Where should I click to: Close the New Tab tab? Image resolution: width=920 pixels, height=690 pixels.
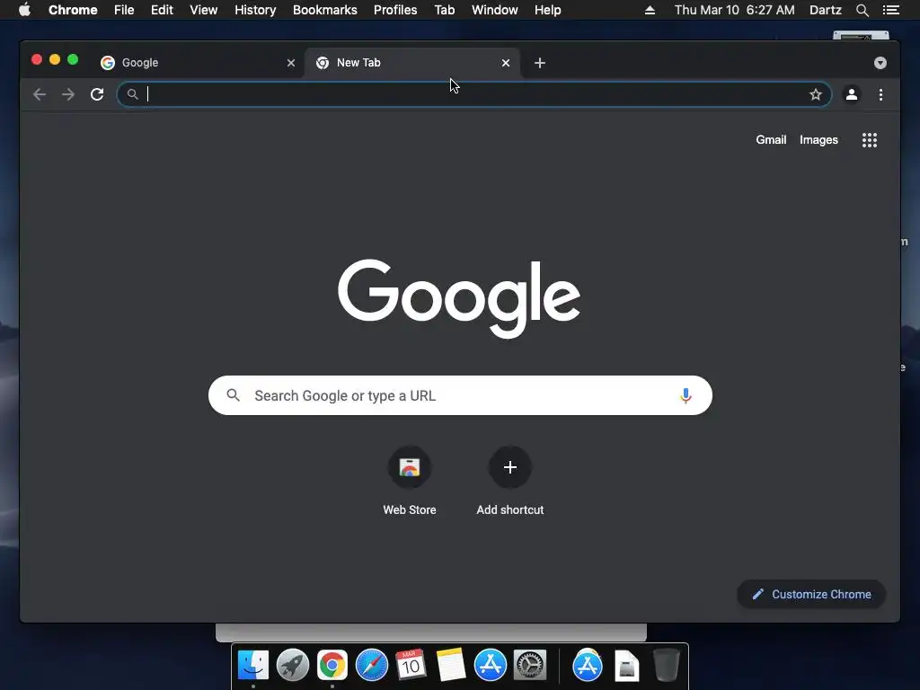pos(506,63)
